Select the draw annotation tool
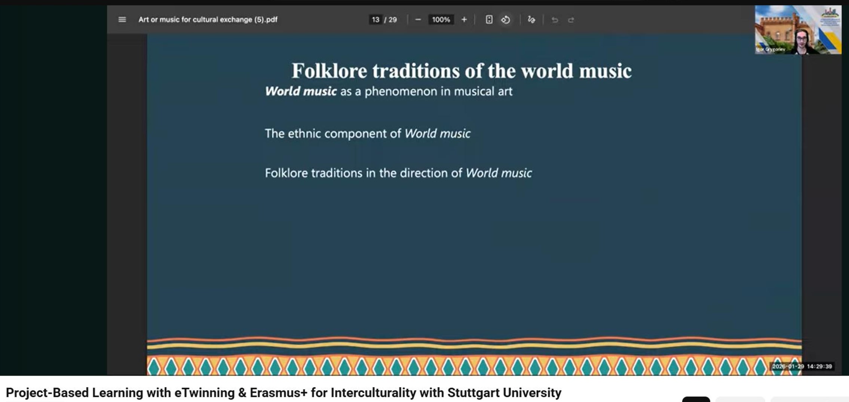The width and height of the screenshot is (849, 402). pos(531,19)
